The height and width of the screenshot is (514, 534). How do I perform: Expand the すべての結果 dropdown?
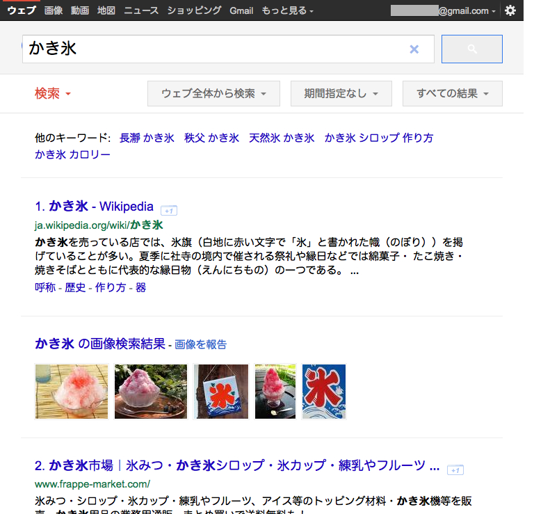[453, 93]
